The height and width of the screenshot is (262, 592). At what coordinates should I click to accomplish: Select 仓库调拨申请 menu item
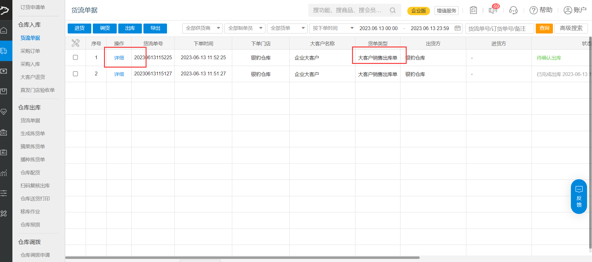pyautogui.click(x=35, y=255)
